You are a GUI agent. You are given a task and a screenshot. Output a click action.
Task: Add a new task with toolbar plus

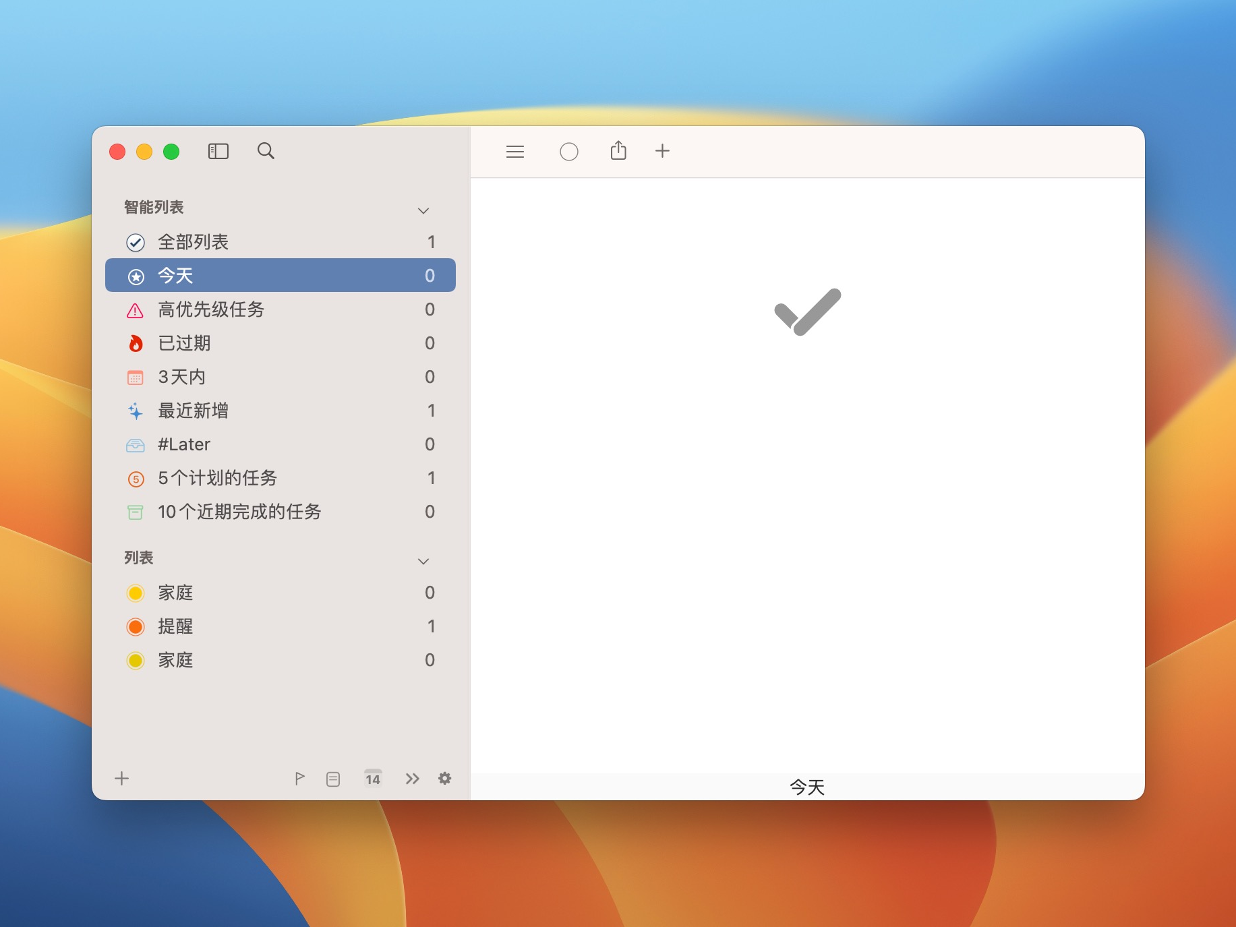pos(662,151)
